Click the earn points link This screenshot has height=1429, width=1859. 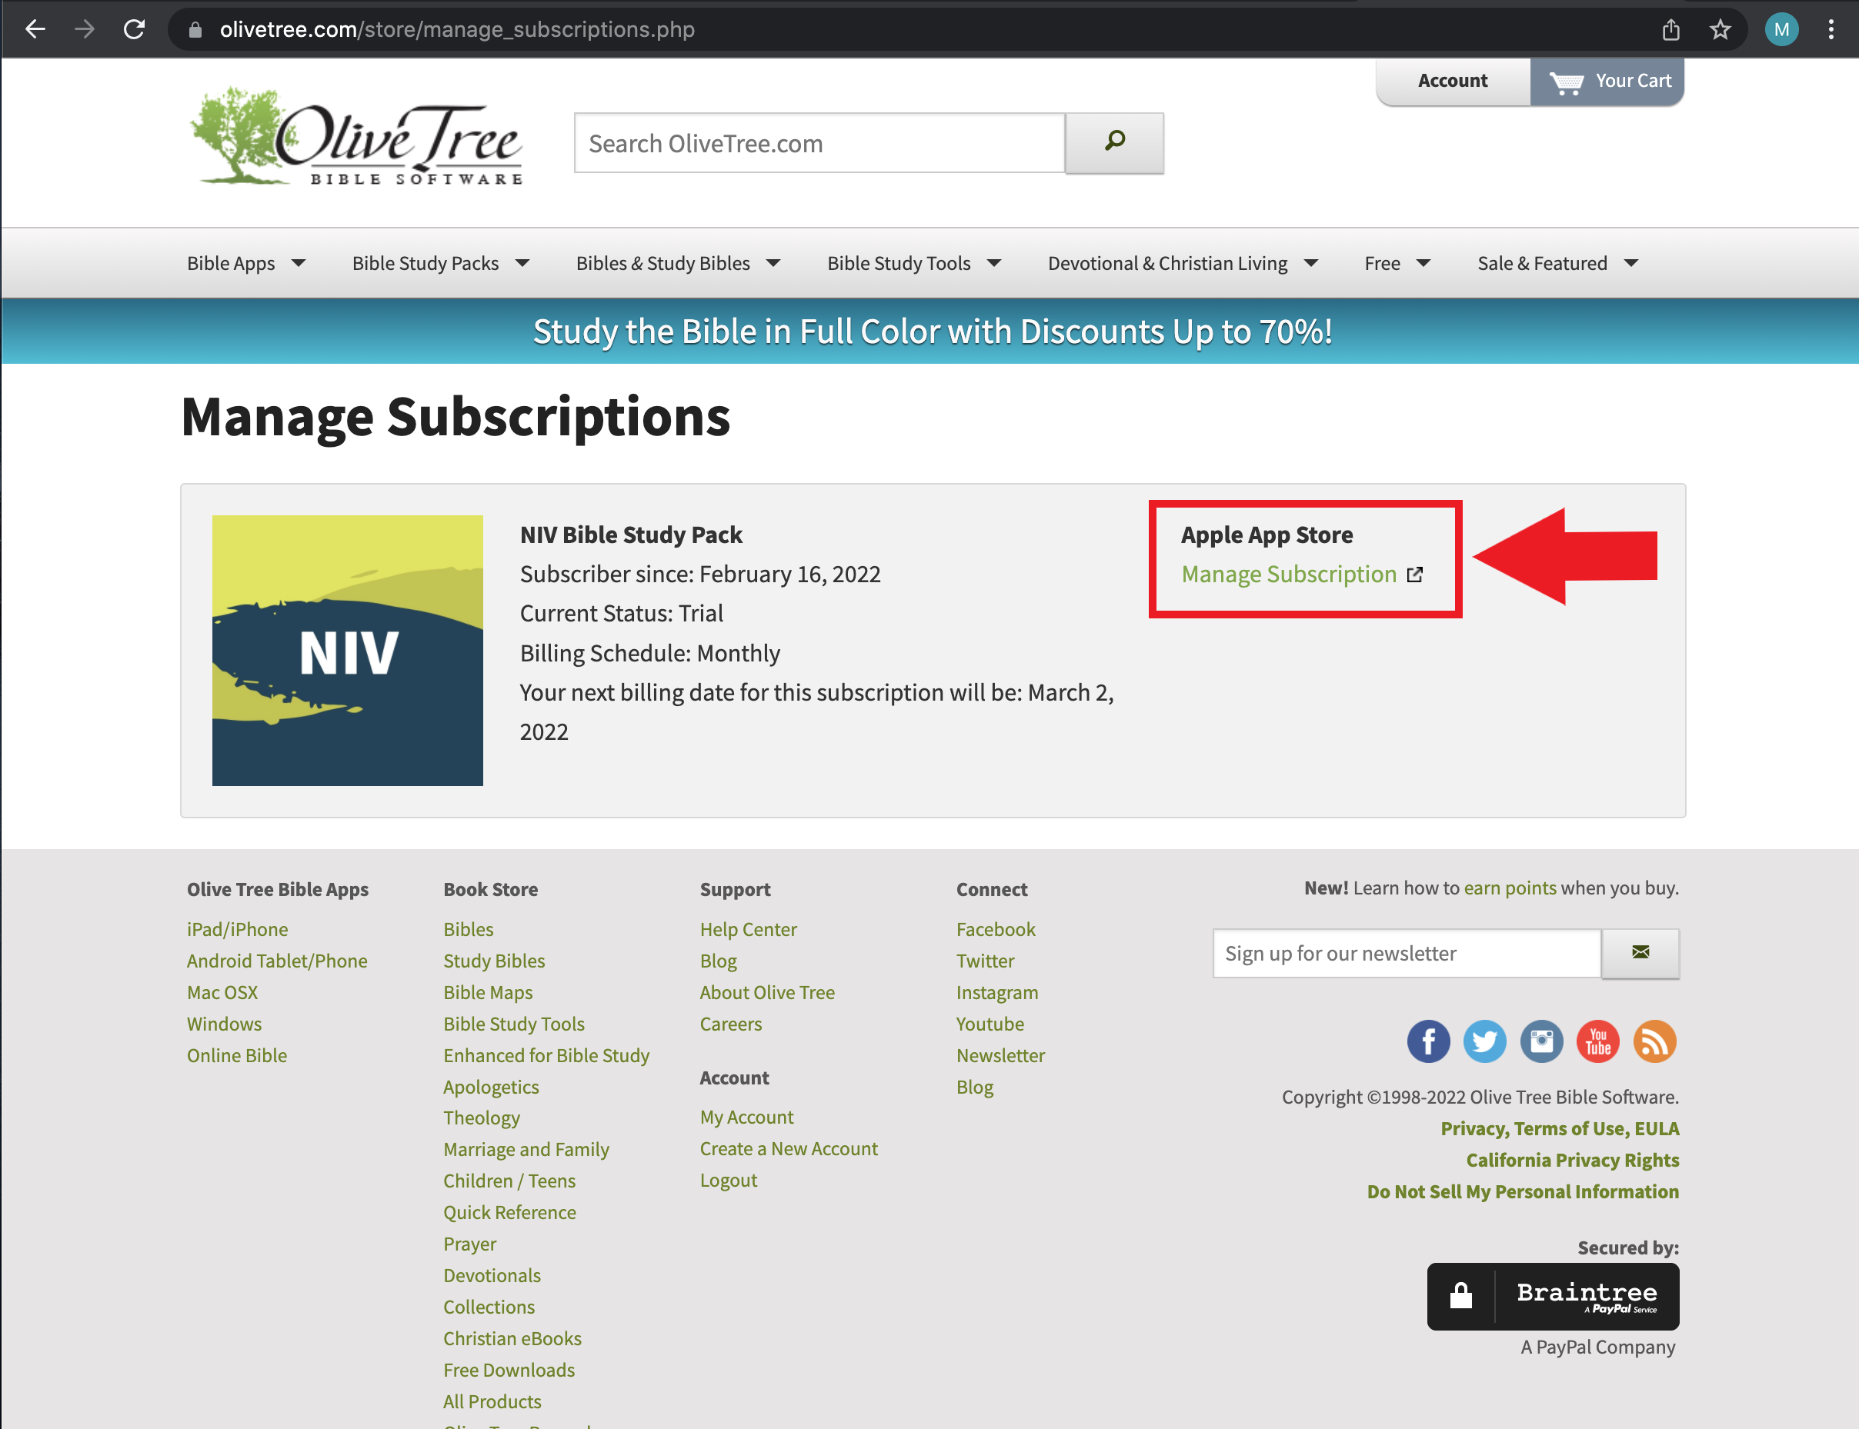1510,888
